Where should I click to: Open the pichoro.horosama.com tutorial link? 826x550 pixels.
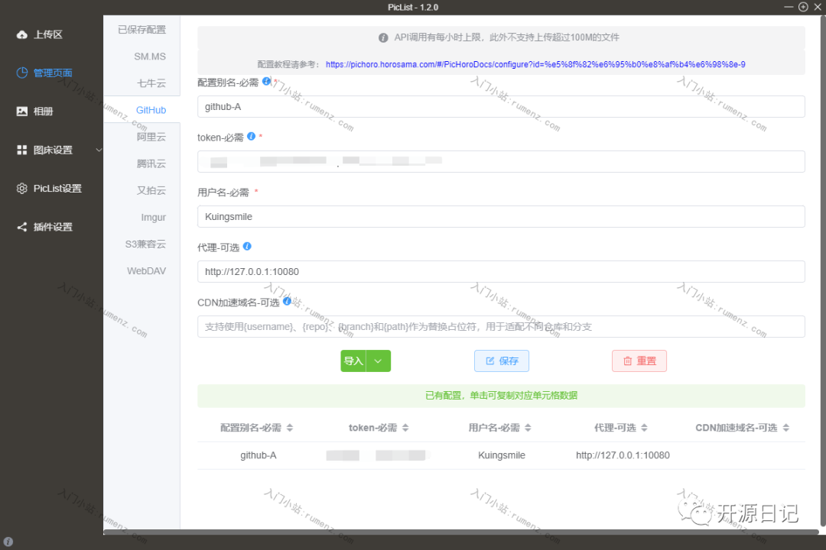click(535, 65)
